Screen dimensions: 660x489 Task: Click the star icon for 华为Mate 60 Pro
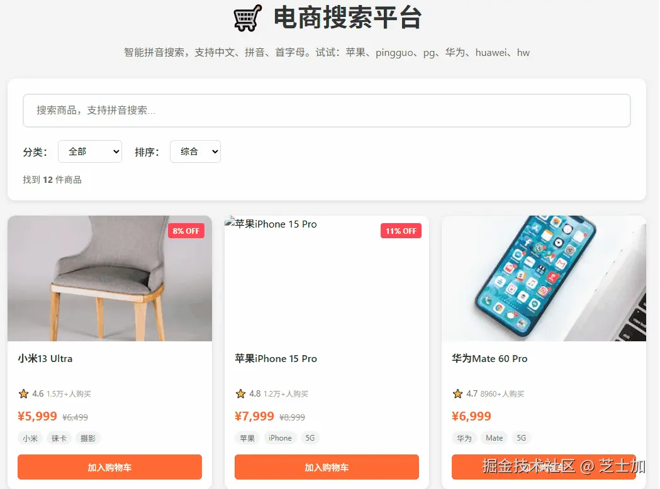pos(457,394)
